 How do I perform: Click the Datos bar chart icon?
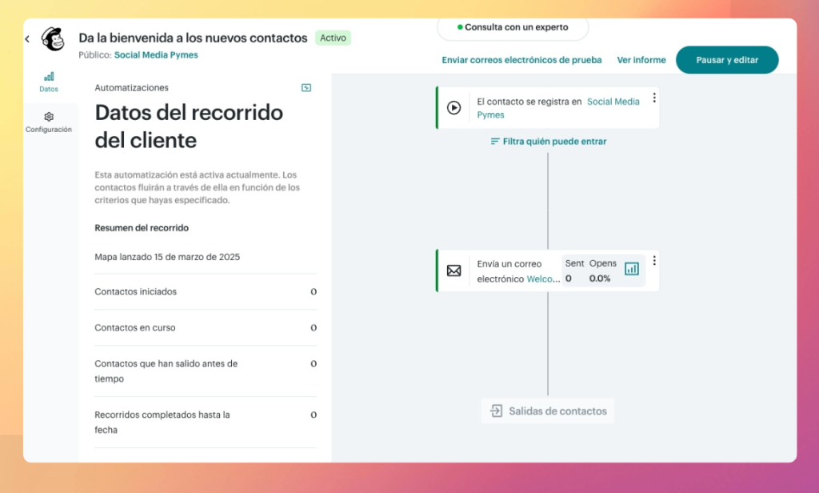[49, 76]
